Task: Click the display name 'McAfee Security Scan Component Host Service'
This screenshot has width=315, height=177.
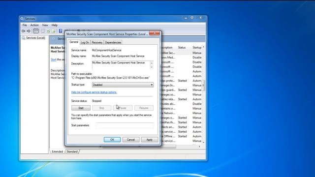Action: click(x=118, y=56)
